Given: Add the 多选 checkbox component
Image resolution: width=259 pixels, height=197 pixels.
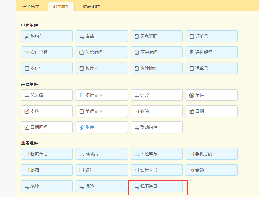Looking at the screenshot, I should tap(47, 111).
